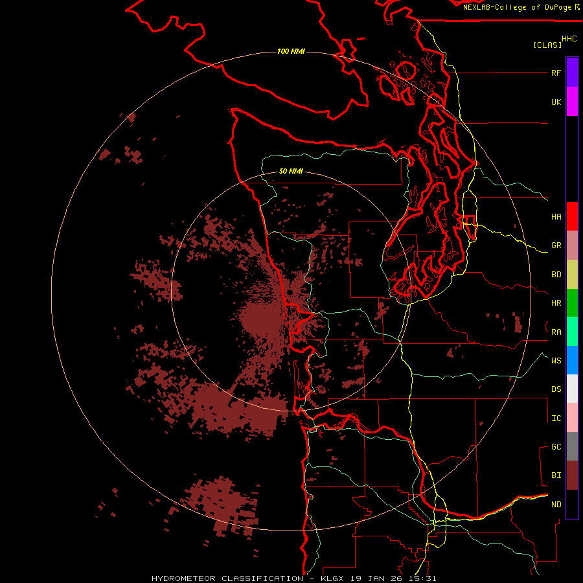Click the [CLAS] units label
This screenshot has width=583, height=583.
(x=547, y=45)
